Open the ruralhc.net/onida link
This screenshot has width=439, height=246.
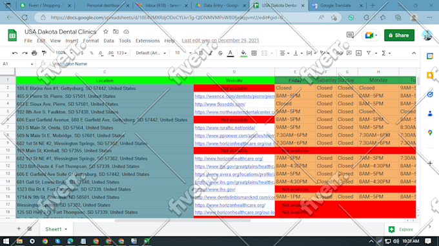[225, 128]
